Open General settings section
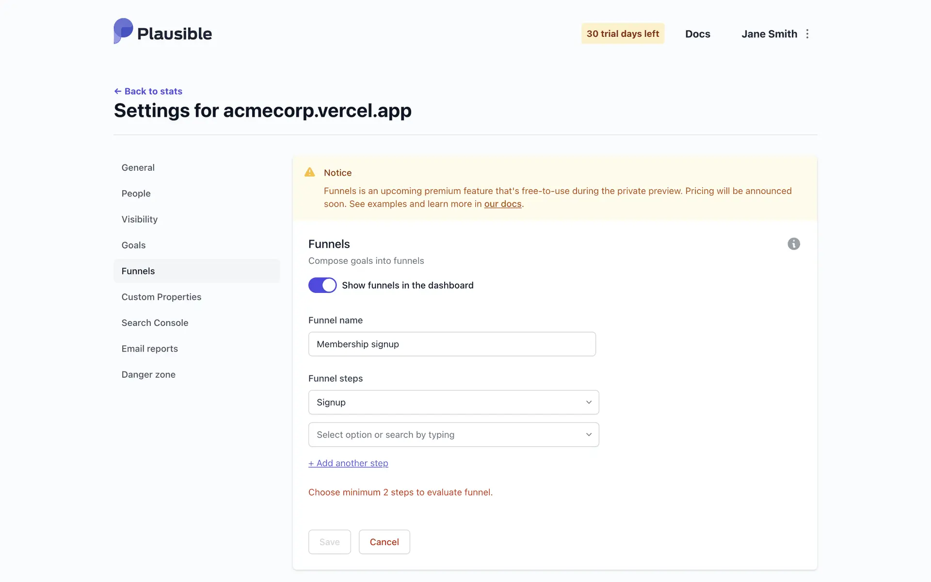The width and height of the screenshot is (931, 582). tap(138, 167)
